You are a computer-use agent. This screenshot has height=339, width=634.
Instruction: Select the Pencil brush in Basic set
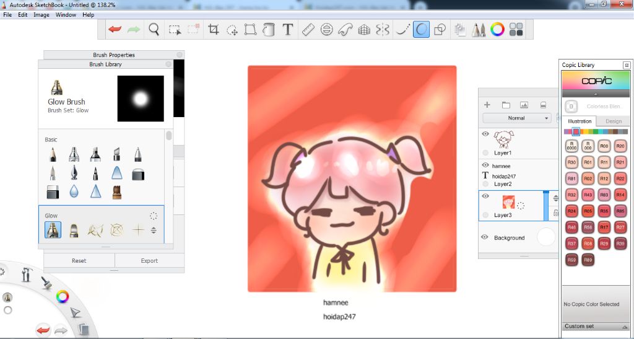coord(53,154)
